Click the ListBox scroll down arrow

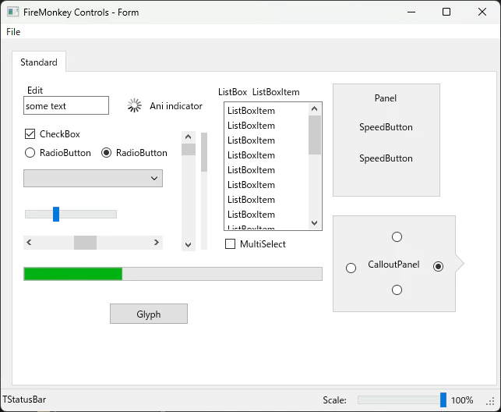[x=315, y=223]
